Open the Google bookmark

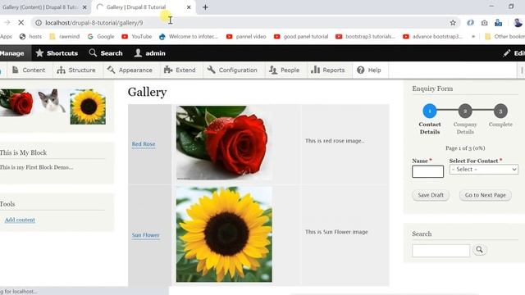point(101,36)
